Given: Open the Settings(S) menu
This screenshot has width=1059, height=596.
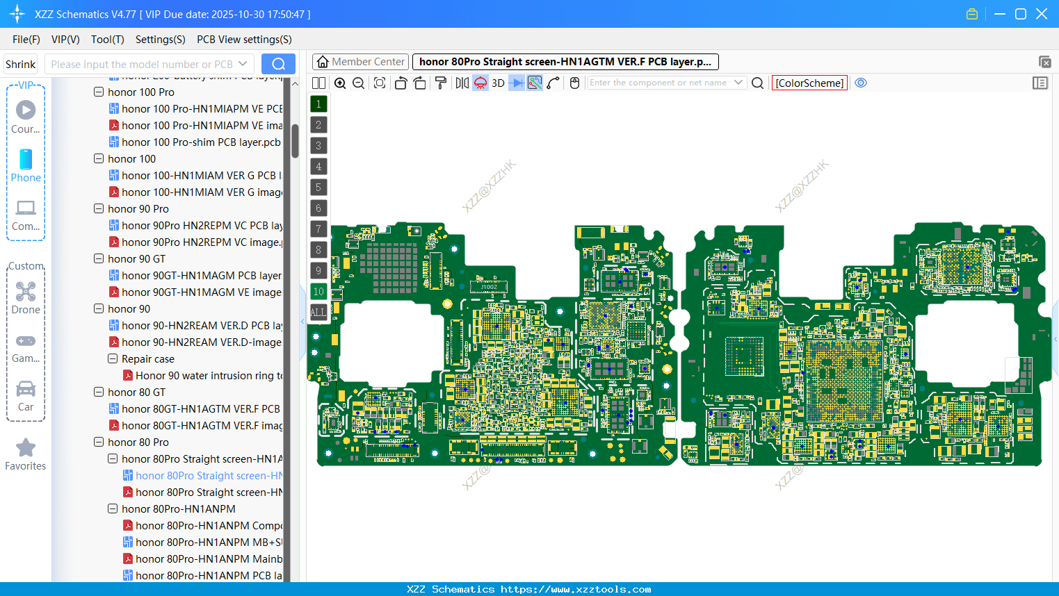Looking at the screenshot, I should tap(161, 40).
